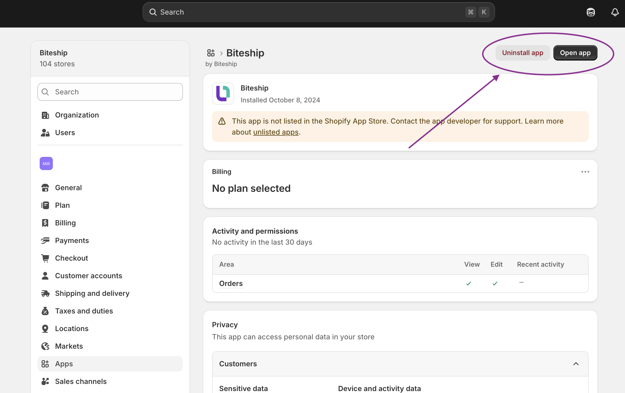This screenshot has height=393, width=625.
Task: Click the Markets globe icon
Action: [x=45, y=346]
